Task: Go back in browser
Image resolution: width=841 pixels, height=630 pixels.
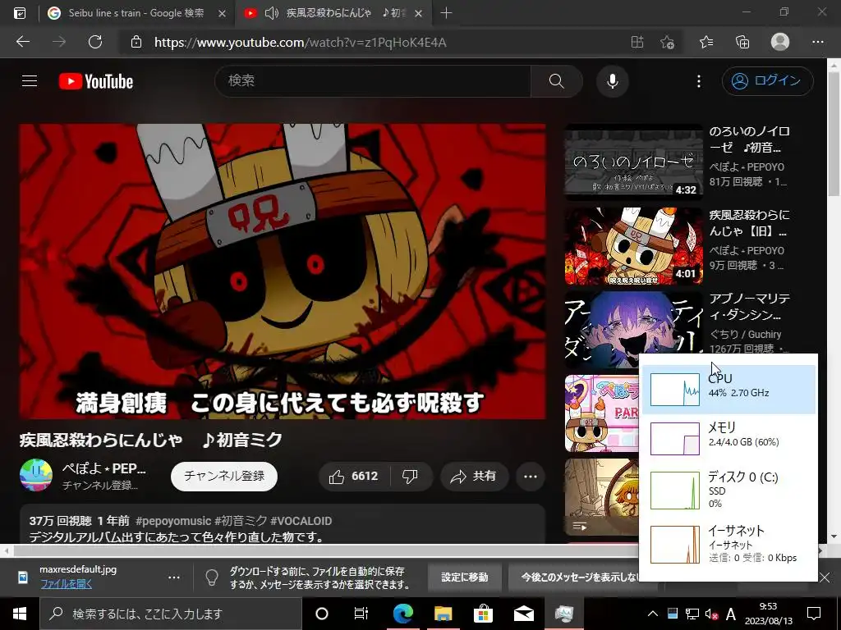Action: pyautogui.click(x=23, y=42)
